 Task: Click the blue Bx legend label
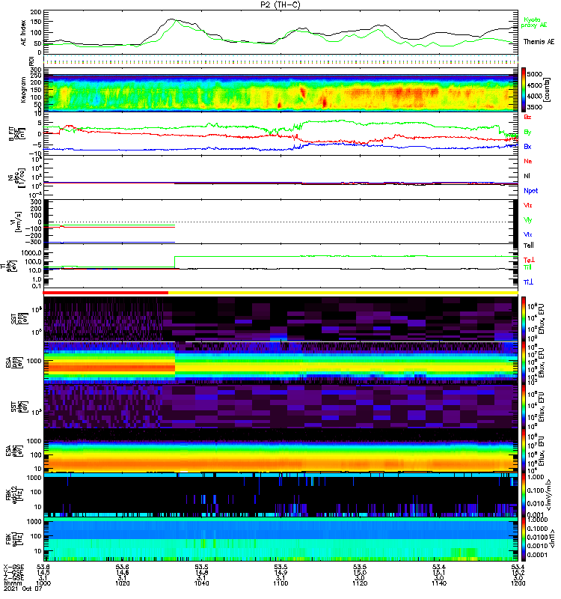click(x=527, y=146)
